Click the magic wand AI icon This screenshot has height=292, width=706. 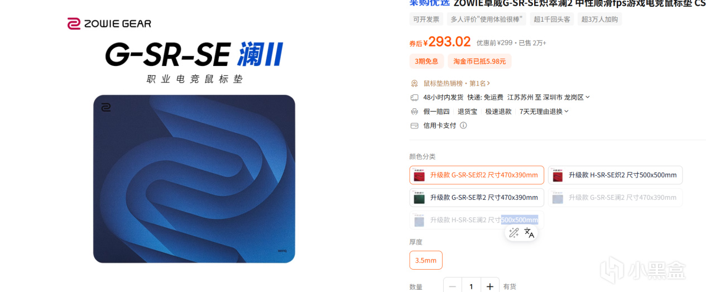514,233
